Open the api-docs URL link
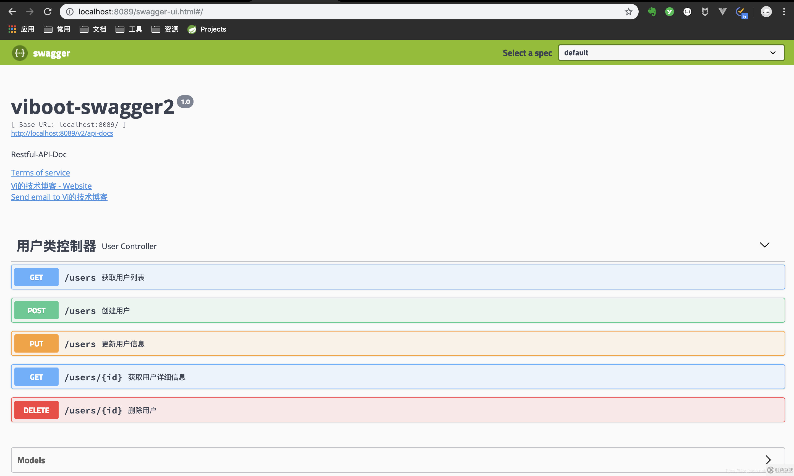 pos(62,133)
